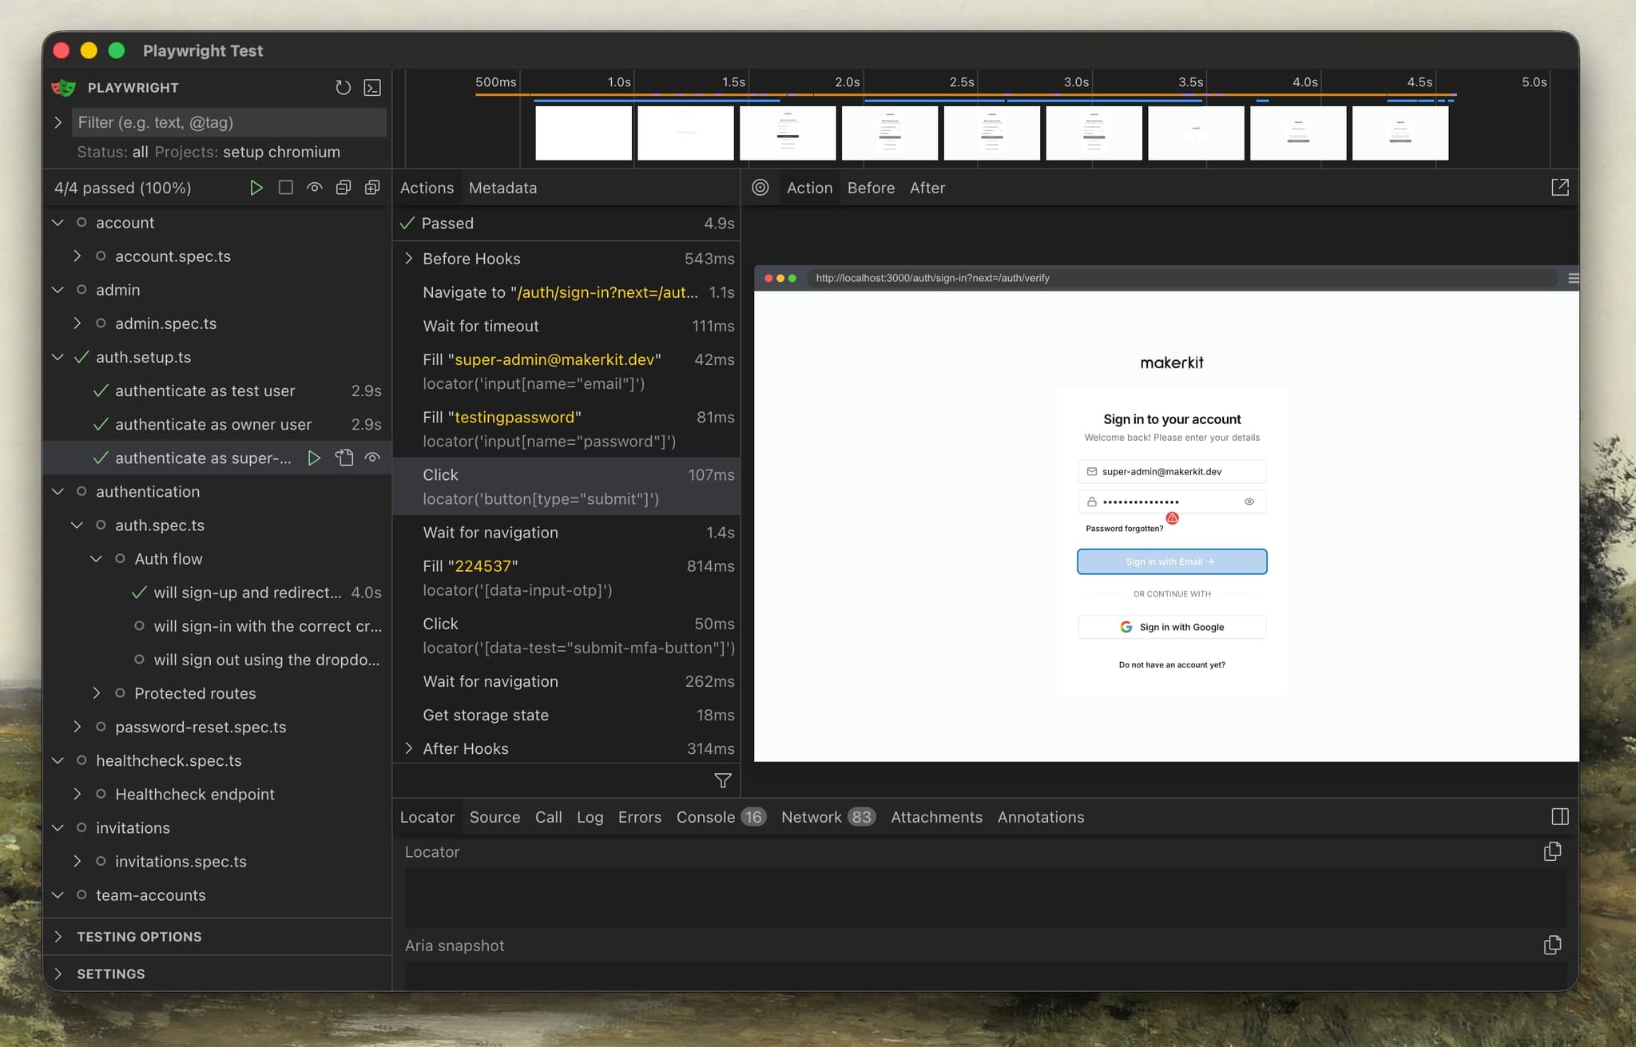Click the pick locator target icon
Viewport: 1636px width, 1047px height.
coord(760,188)
